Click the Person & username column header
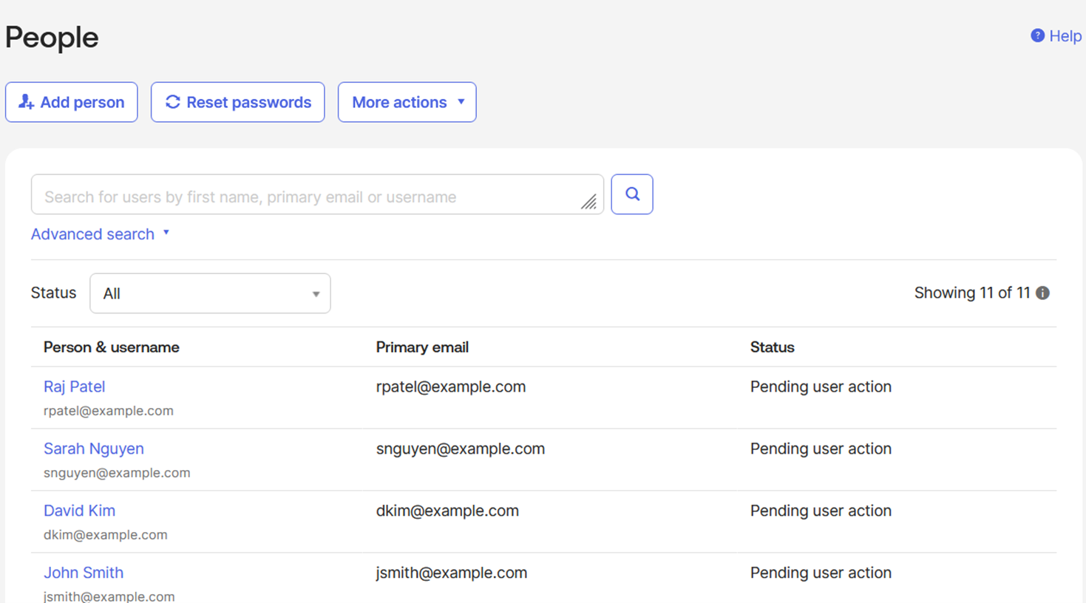 (x=111, y=347)
